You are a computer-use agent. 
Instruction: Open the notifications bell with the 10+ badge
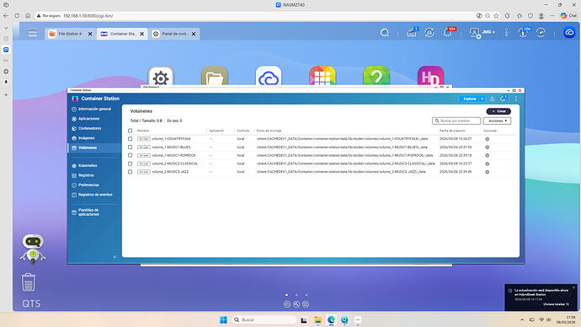tap(448, 33)
